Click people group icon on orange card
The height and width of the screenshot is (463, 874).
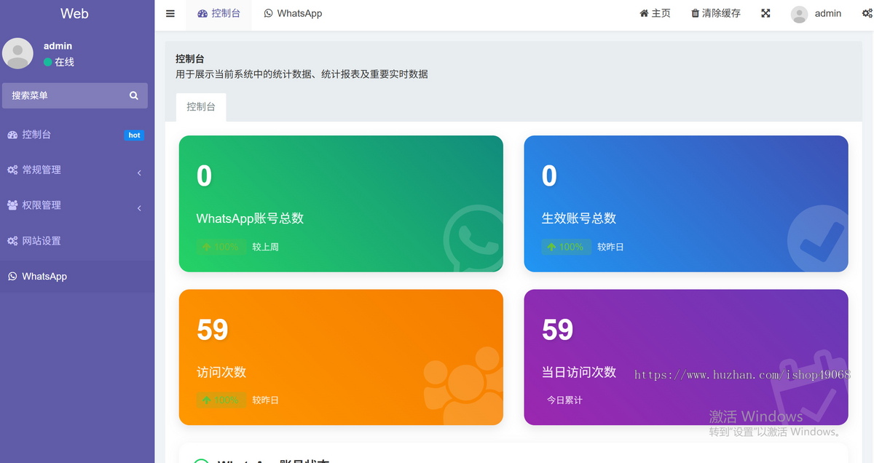point(462,384)
